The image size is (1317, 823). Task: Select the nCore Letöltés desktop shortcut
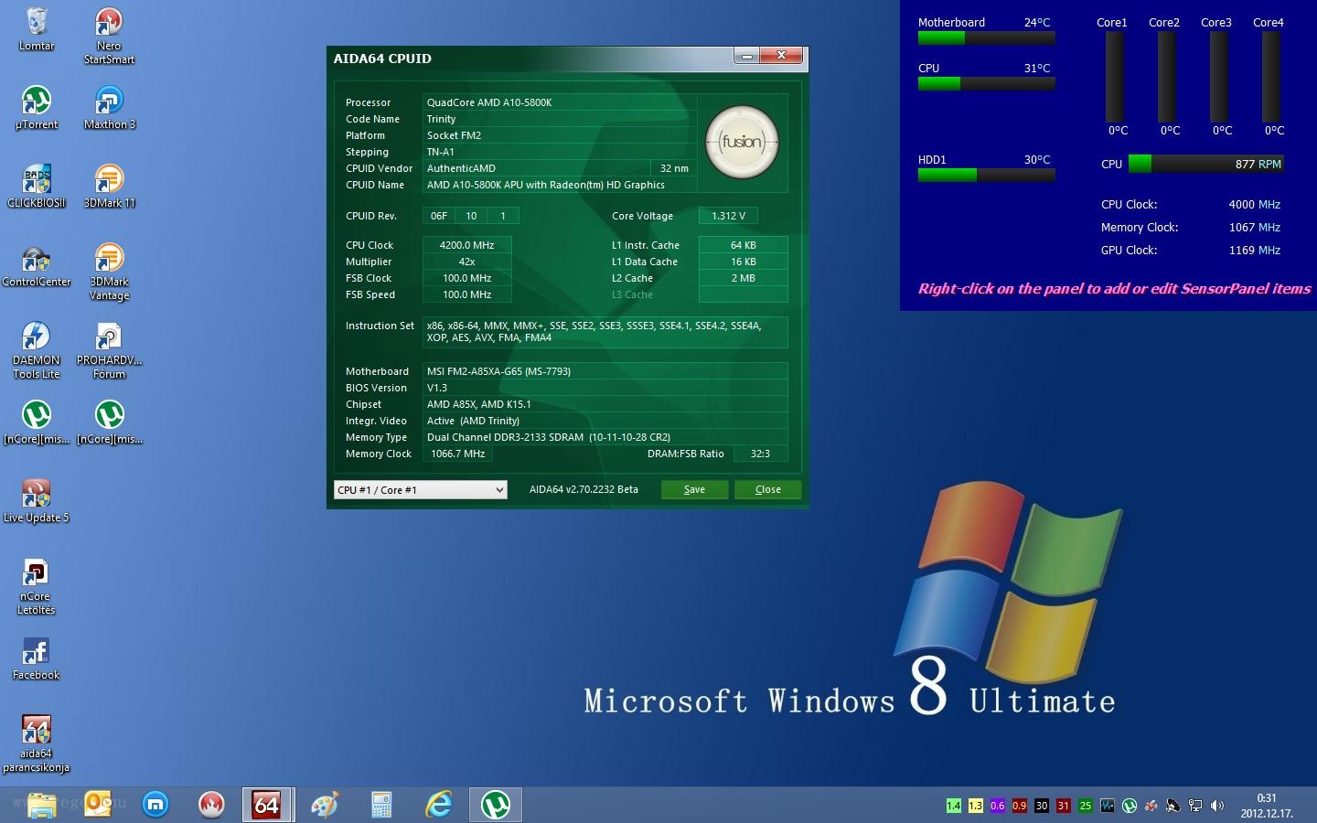37,586
